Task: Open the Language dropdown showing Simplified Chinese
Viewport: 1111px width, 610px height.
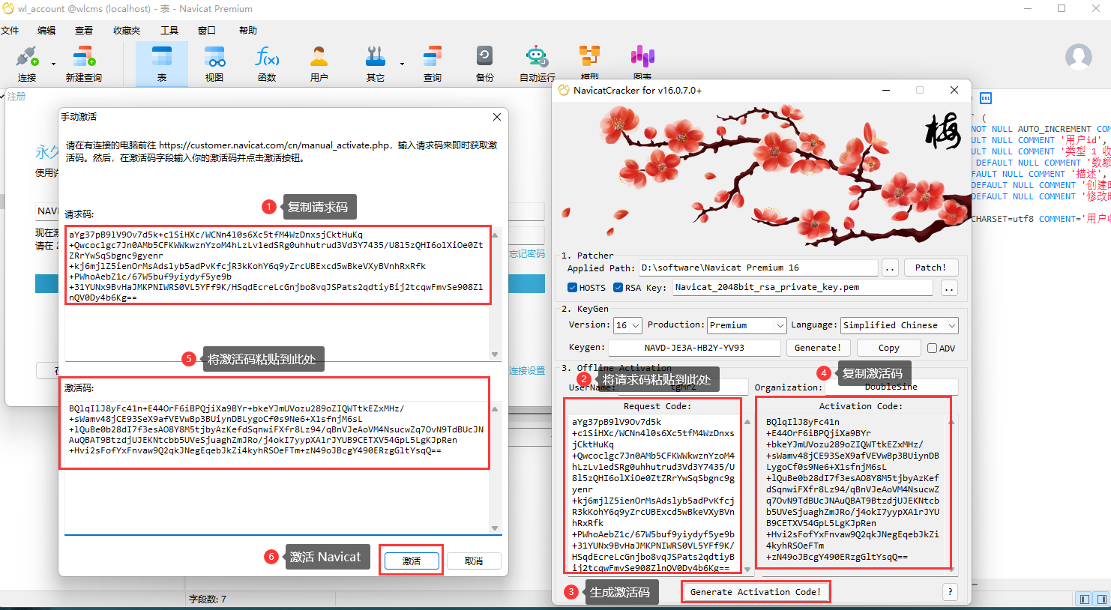Action: (900, 325)
